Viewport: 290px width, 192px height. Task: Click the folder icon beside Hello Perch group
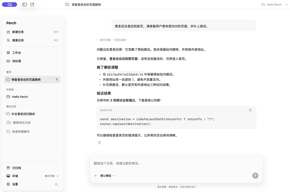click(x=8, y=97)
